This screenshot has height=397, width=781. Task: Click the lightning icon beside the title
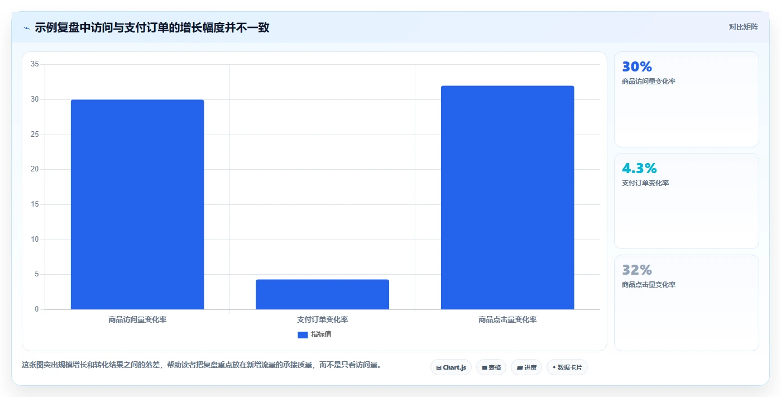point(26,28)
